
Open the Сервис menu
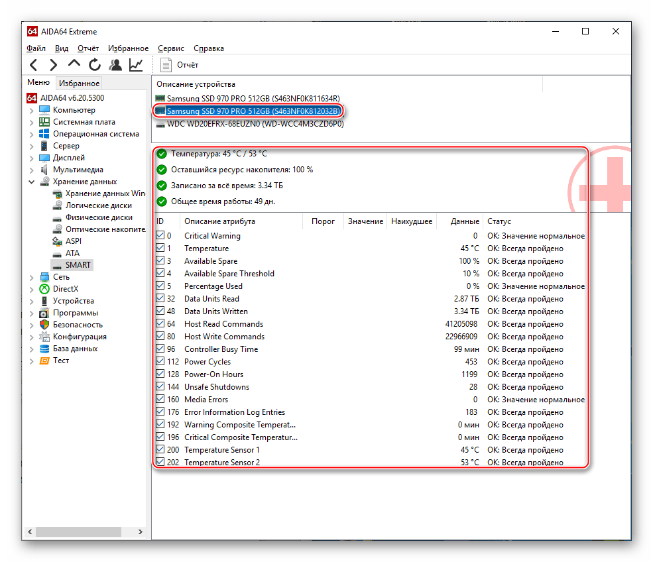[171, 48]
